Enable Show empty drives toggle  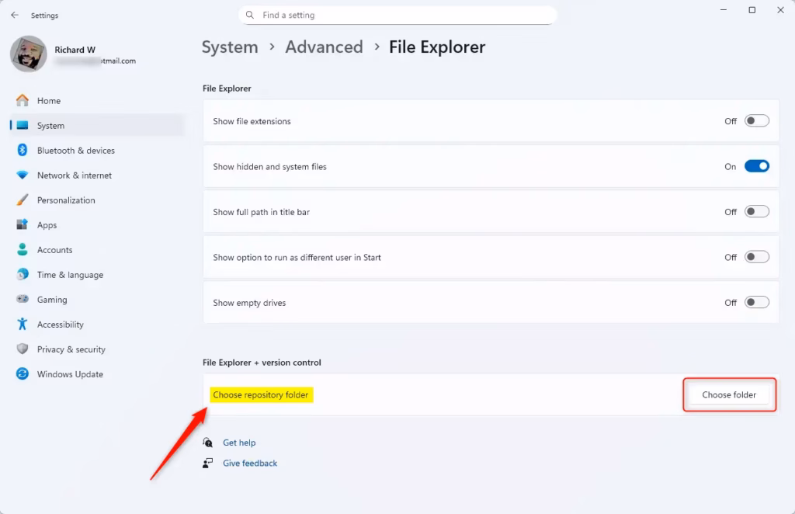point(756,303)
